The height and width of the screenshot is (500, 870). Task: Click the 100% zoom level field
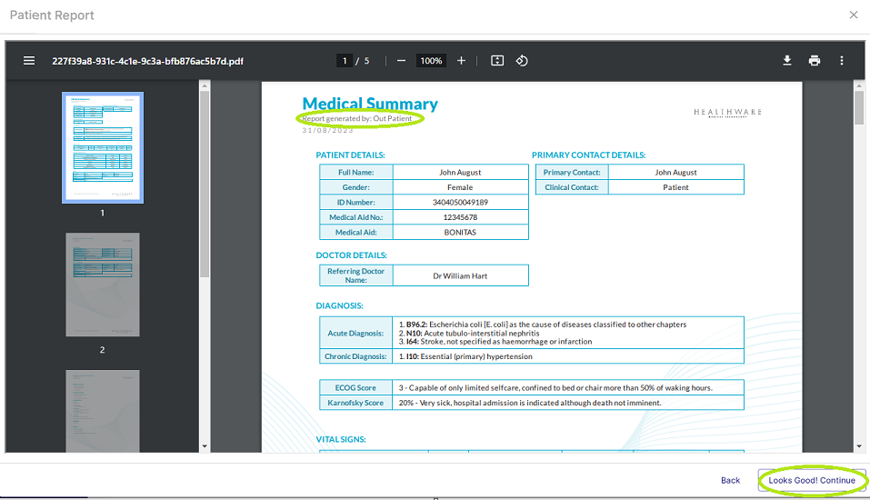point(431,61)
